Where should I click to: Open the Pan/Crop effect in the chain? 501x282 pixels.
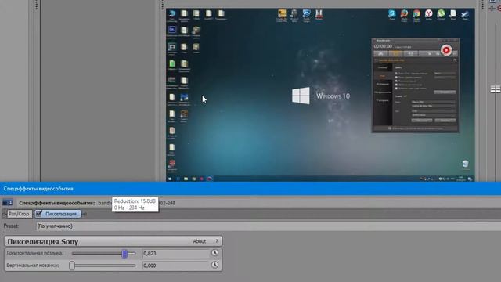(20, 214)
